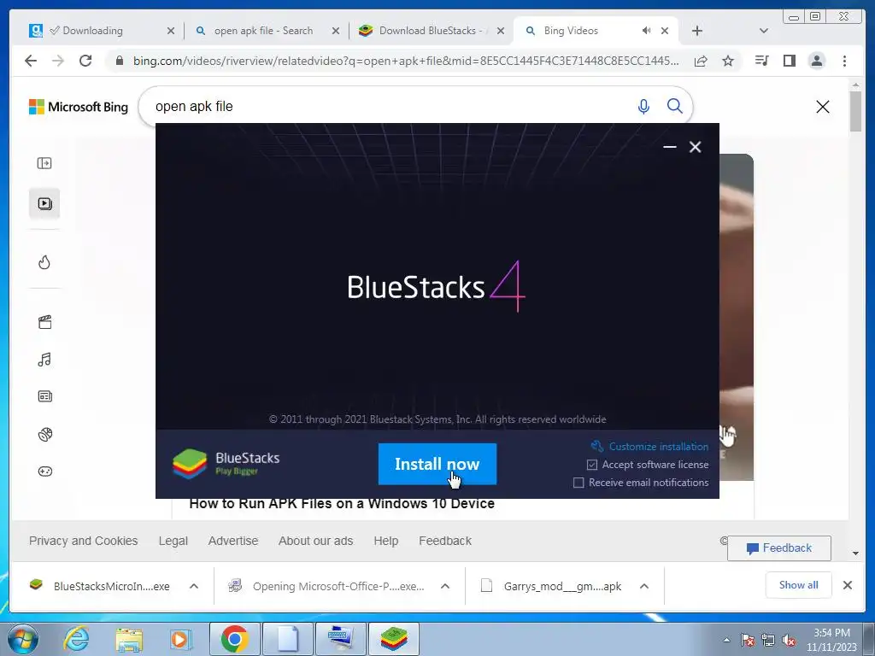Uncheck Accept software license checkbox

click(x=592, y=465)
